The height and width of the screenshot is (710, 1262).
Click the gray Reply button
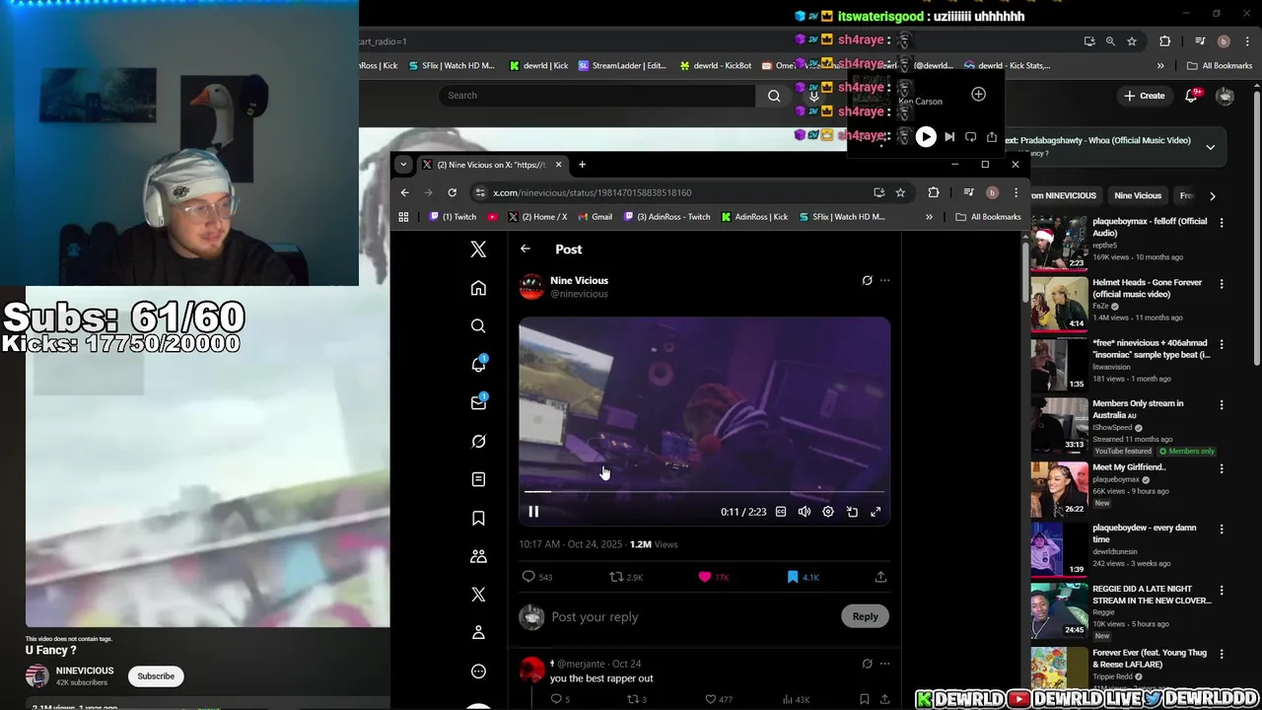point(865,616)
